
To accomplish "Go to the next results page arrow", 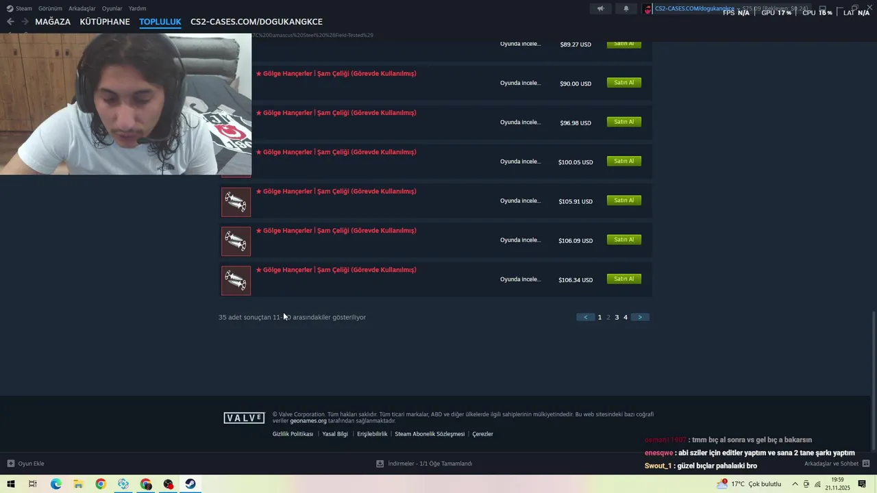I will 640,317.
